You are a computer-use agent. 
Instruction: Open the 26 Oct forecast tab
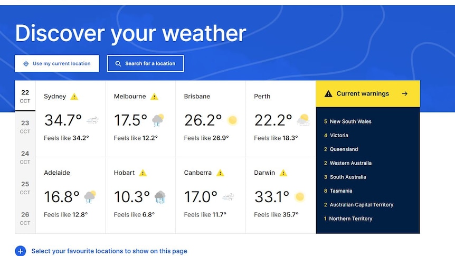25,219
